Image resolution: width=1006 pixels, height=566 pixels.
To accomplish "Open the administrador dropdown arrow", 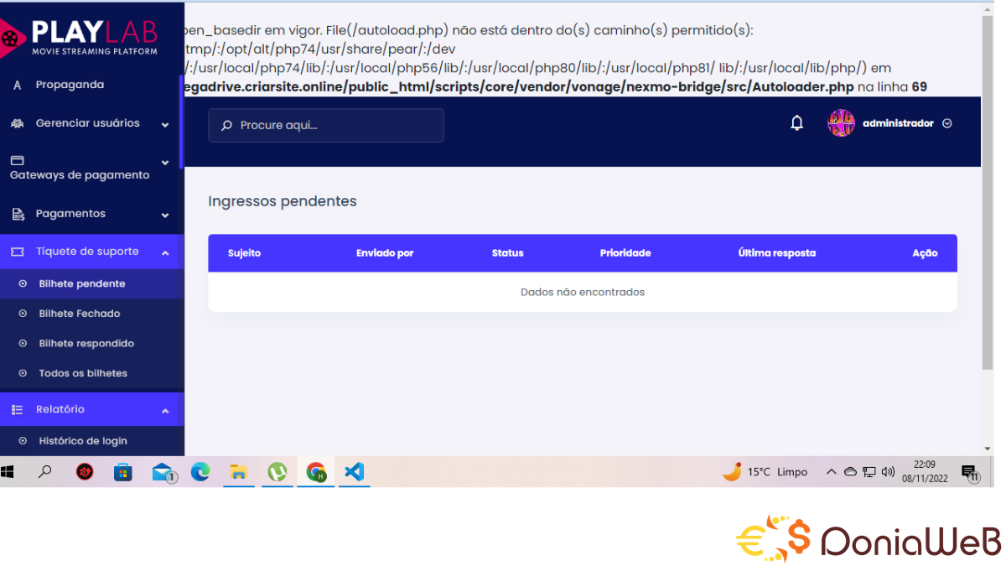I will [x=947, y=123].
